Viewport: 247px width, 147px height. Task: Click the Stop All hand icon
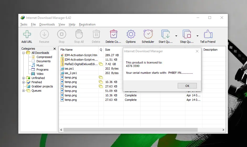(79, 34)
